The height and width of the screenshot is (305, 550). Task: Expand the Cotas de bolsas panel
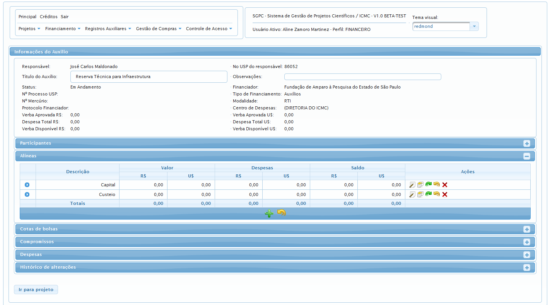pos(526,229)
